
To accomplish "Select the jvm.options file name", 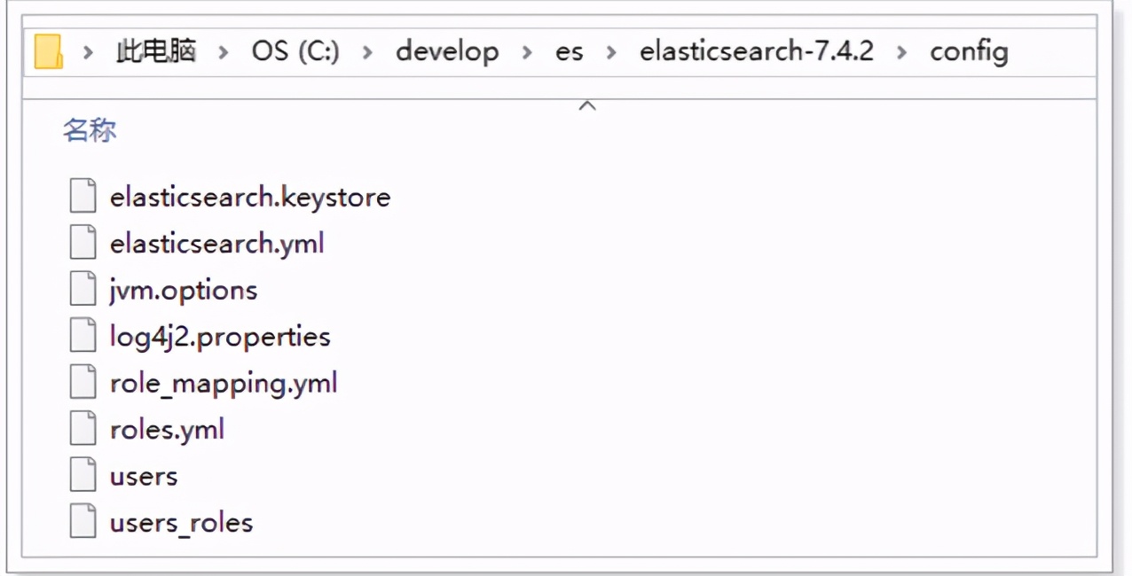I will tap(183, 290).
